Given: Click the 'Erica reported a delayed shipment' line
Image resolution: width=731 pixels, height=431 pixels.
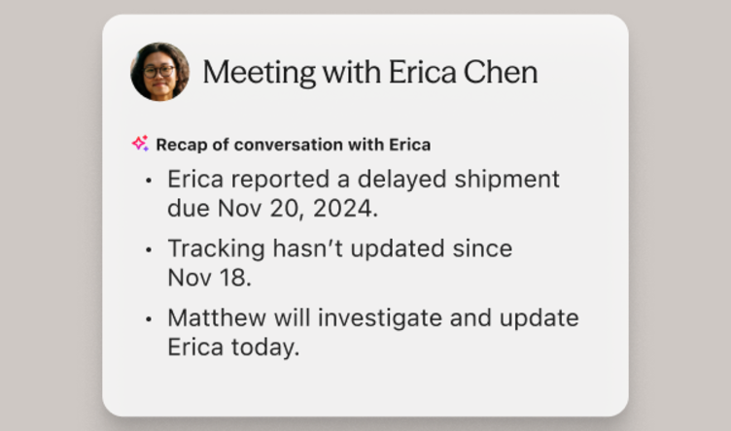Looking at the screenshot, I should click(x=364, y=180).
